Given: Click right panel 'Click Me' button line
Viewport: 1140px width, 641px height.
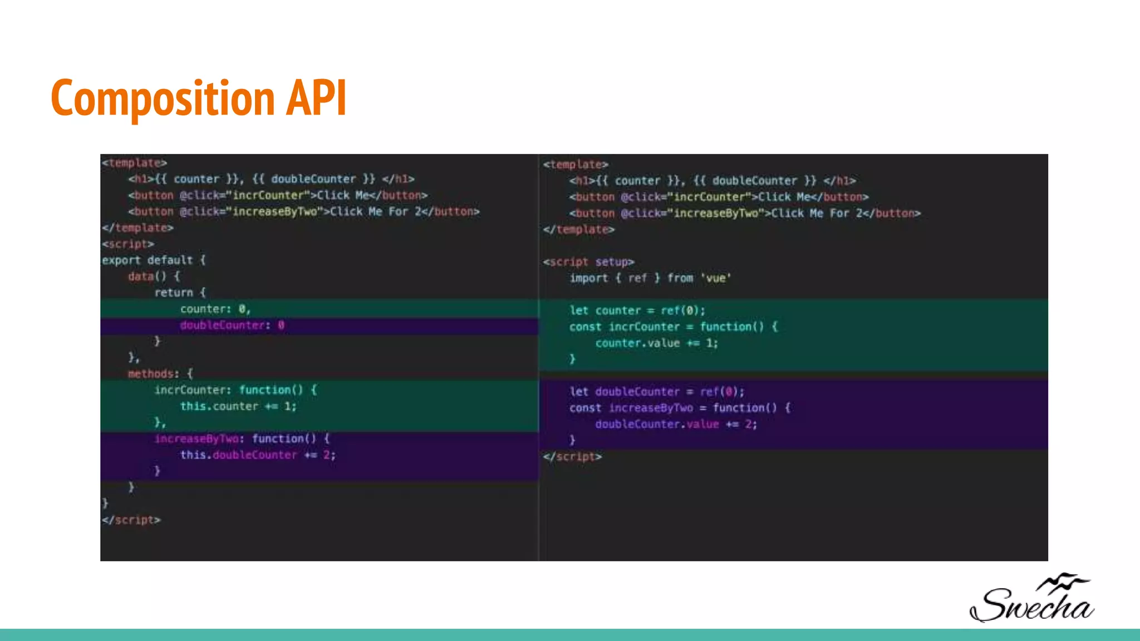Looking at the screenshot, I should click(x=719, y=197).
